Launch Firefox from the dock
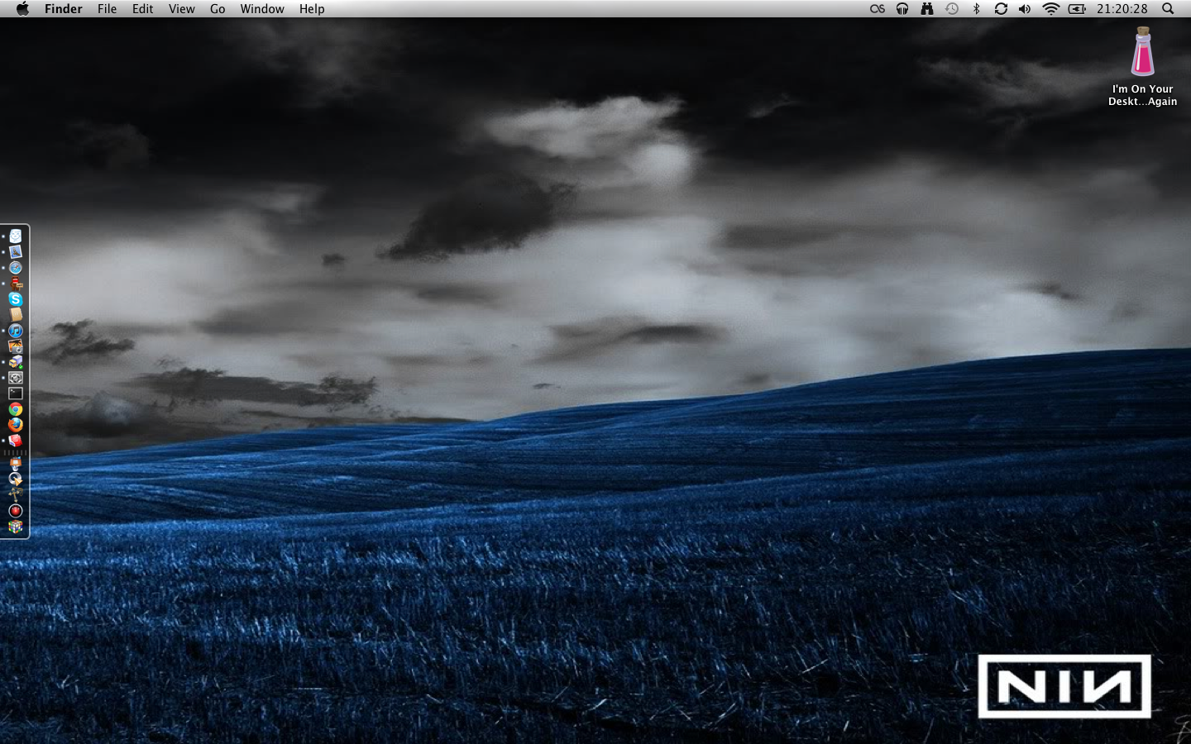The width and height of the screenshot is (1191, 744). (15, 425)
